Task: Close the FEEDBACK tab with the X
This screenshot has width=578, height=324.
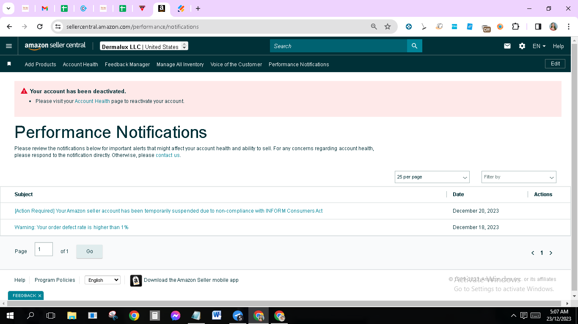Action: click(40, 296)
